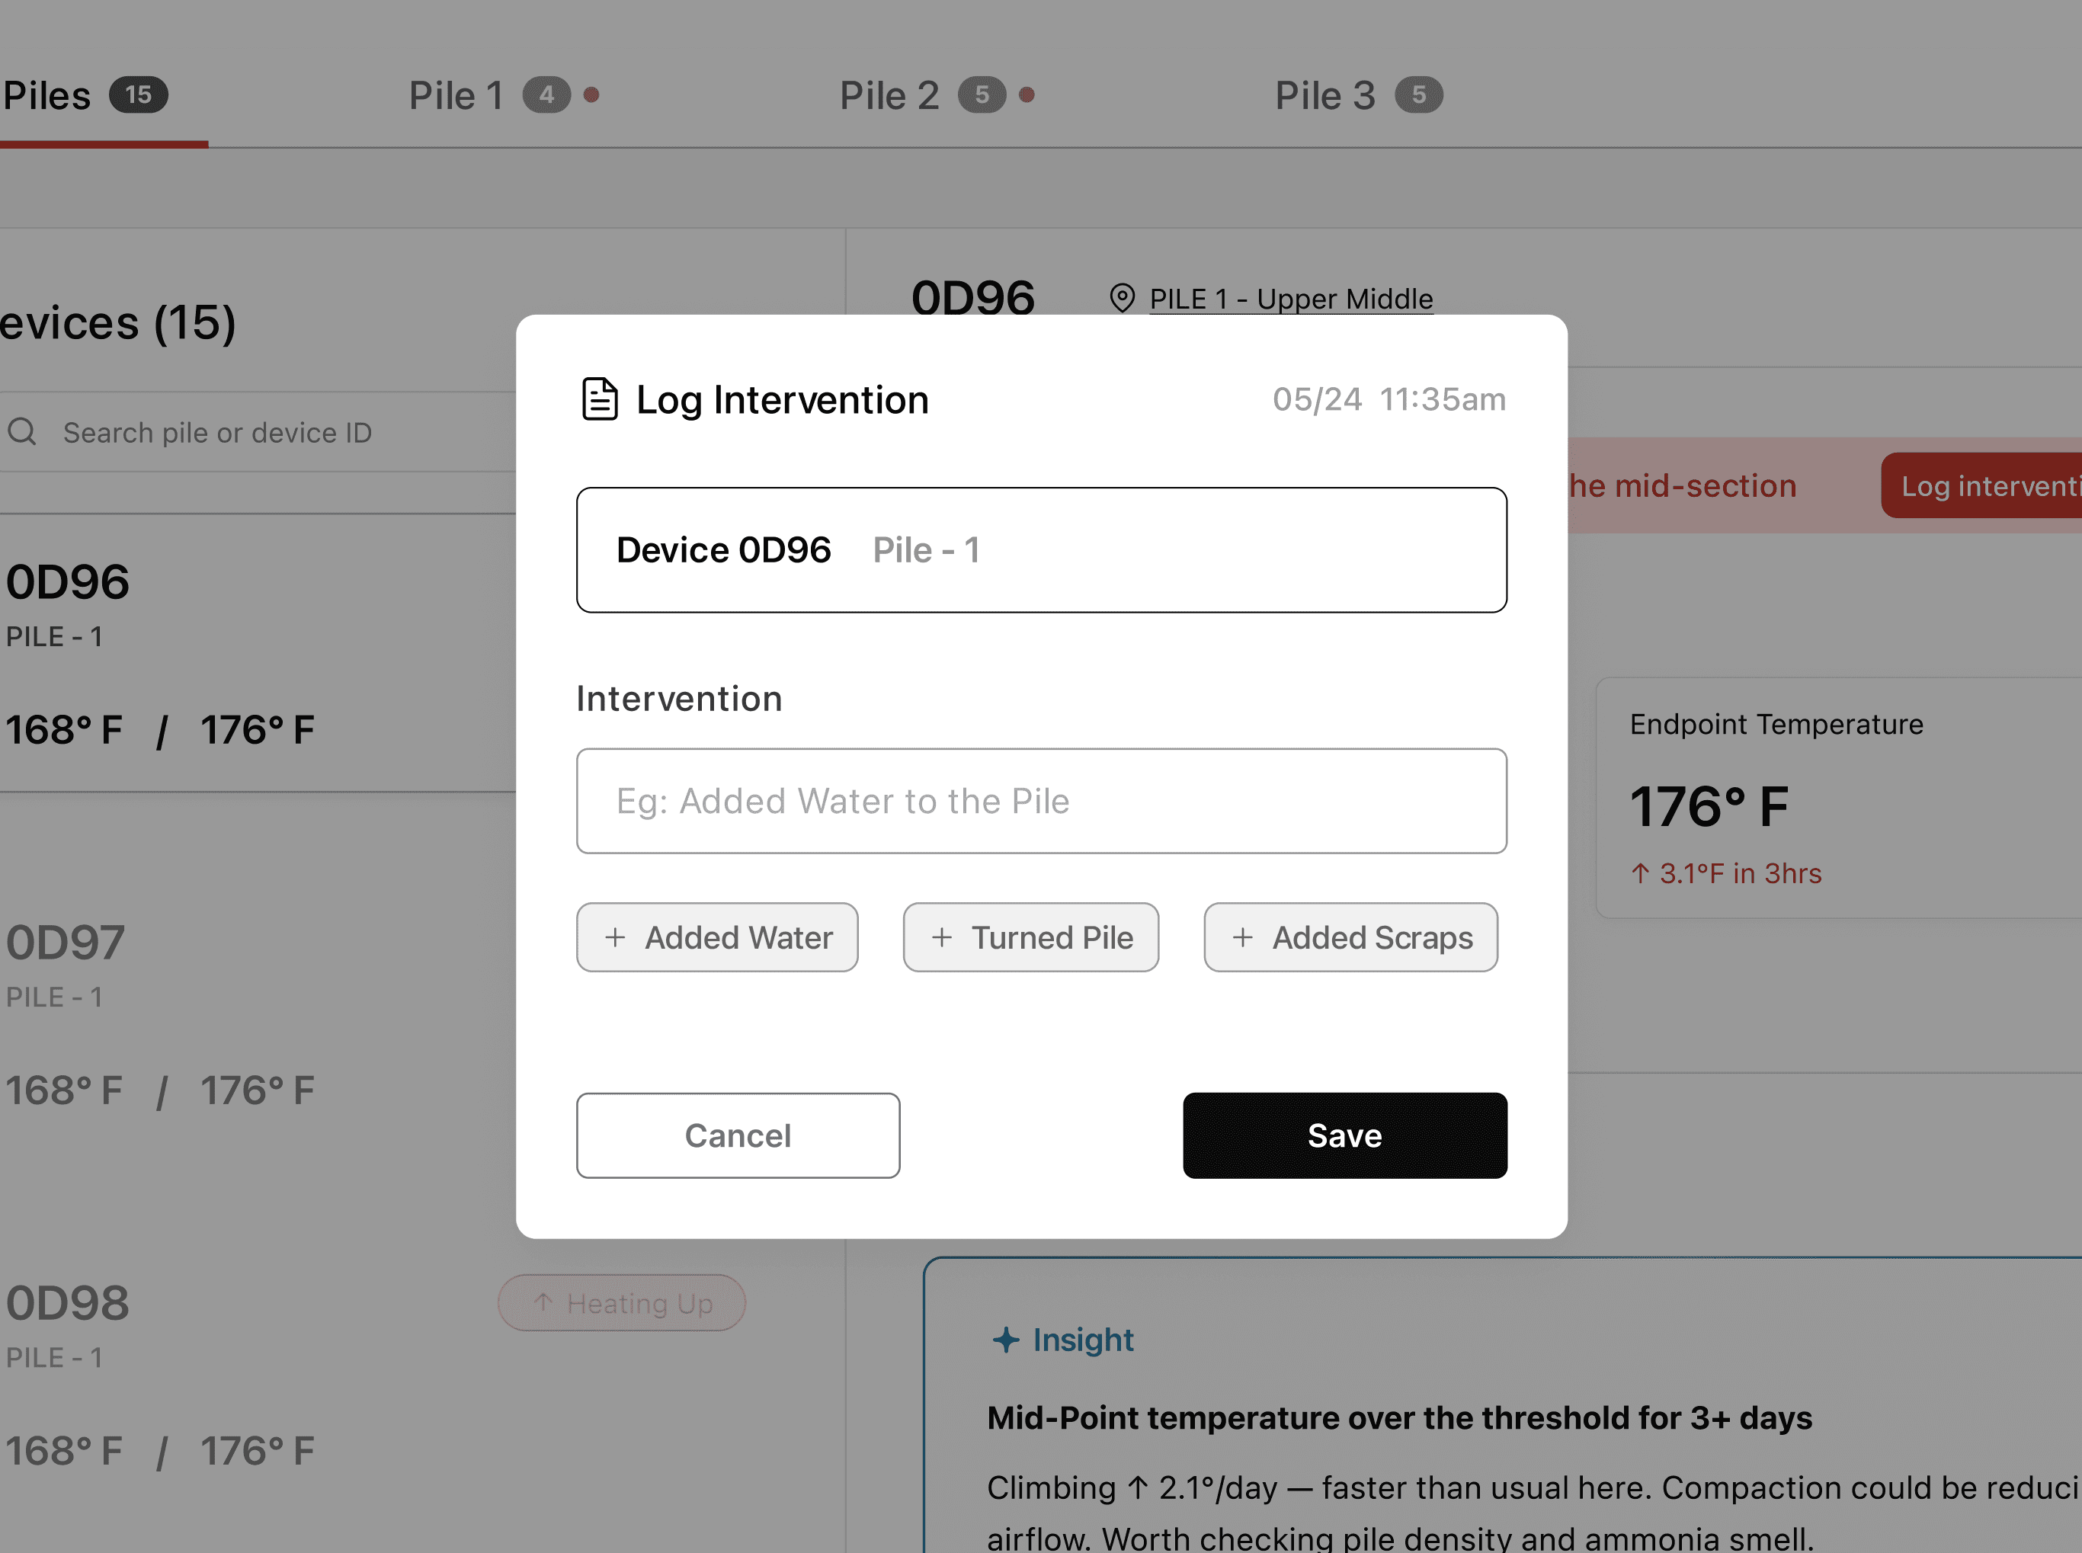The height and width of the screenshot is (1553, 2082).
Task: Open the Pile 1 tab
Action: [x=503, y=95]
